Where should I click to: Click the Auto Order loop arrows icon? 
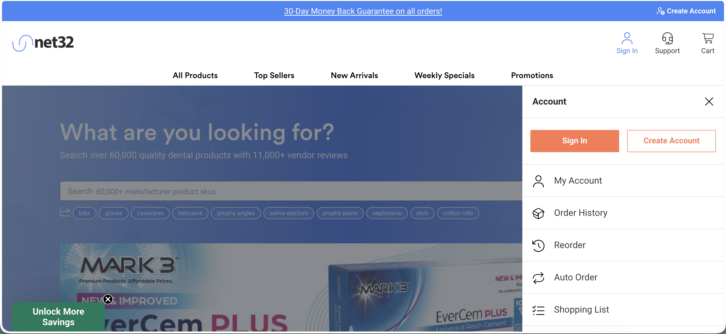click(538, 278)
